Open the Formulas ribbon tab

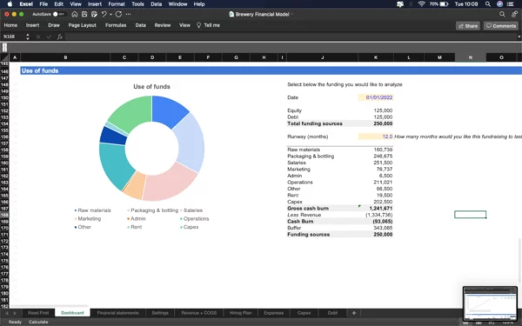point(116,25)
